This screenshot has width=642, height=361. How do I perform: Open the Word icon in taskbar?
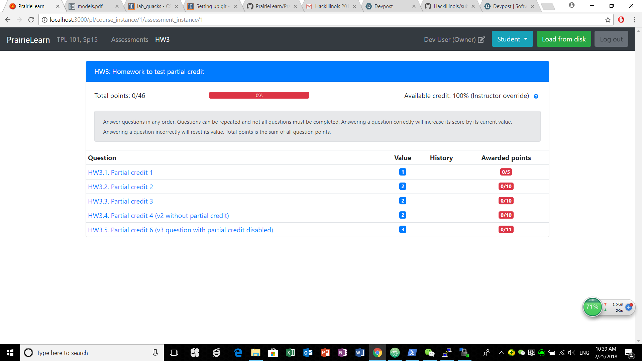tap(360, 353)
